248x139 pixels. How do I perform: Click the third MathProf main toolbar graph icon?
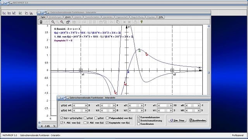(x=14, y=13)
